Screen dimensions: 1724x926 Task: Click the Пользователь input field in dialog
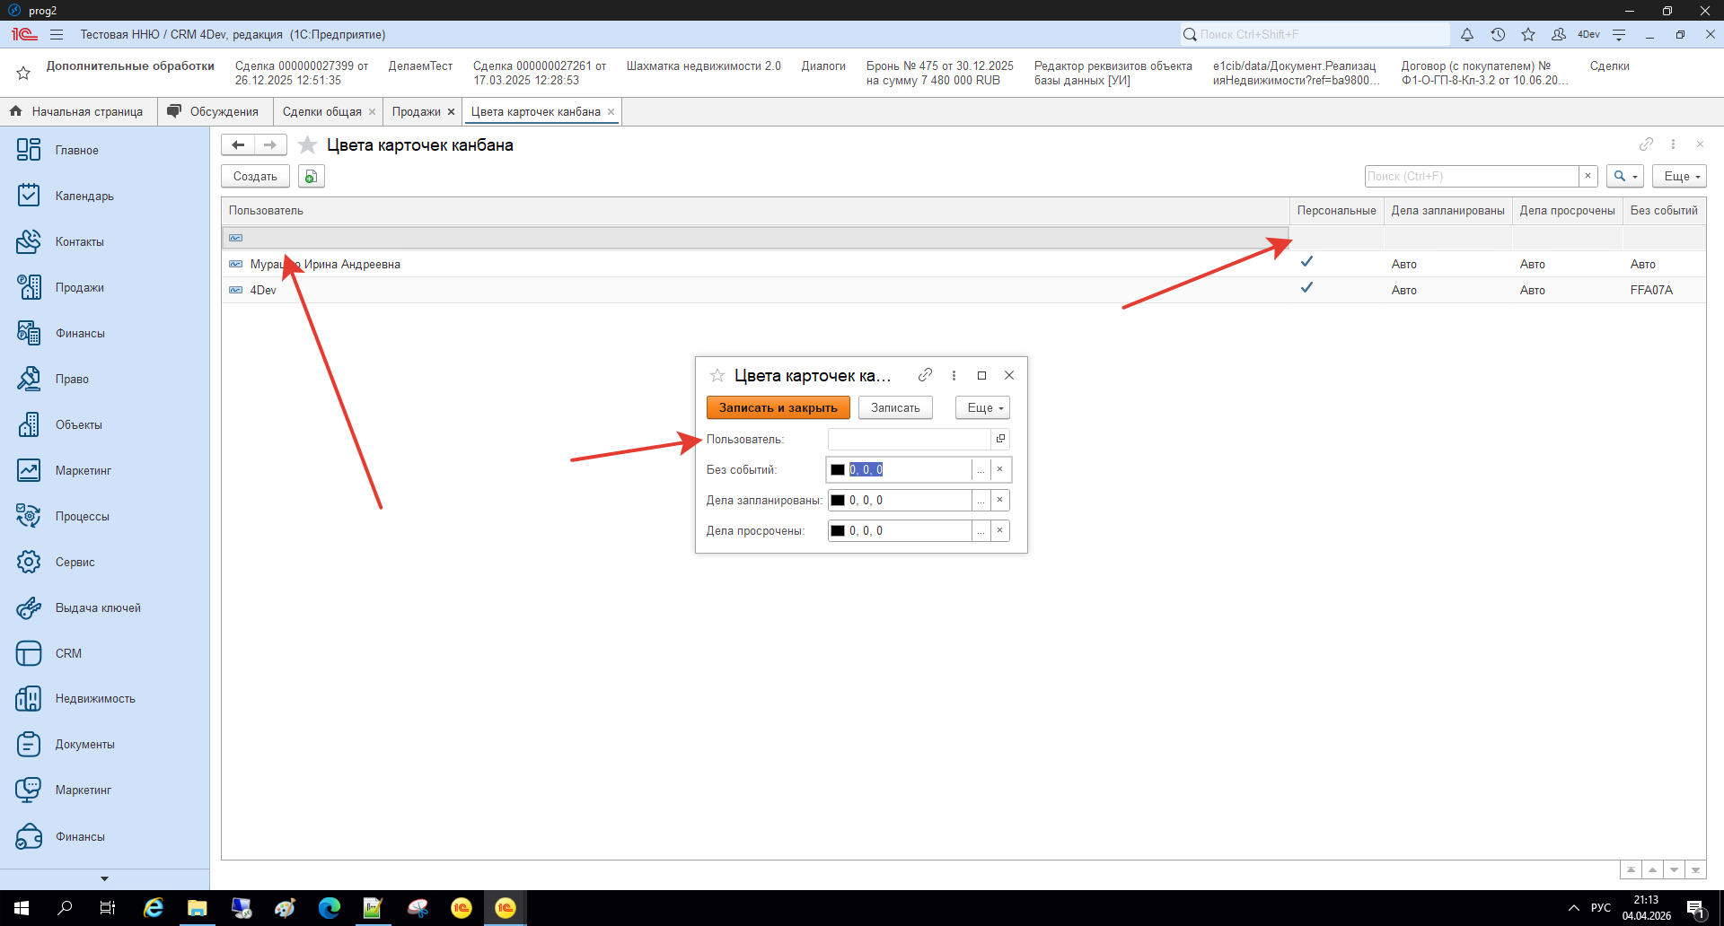pos(908,439)
